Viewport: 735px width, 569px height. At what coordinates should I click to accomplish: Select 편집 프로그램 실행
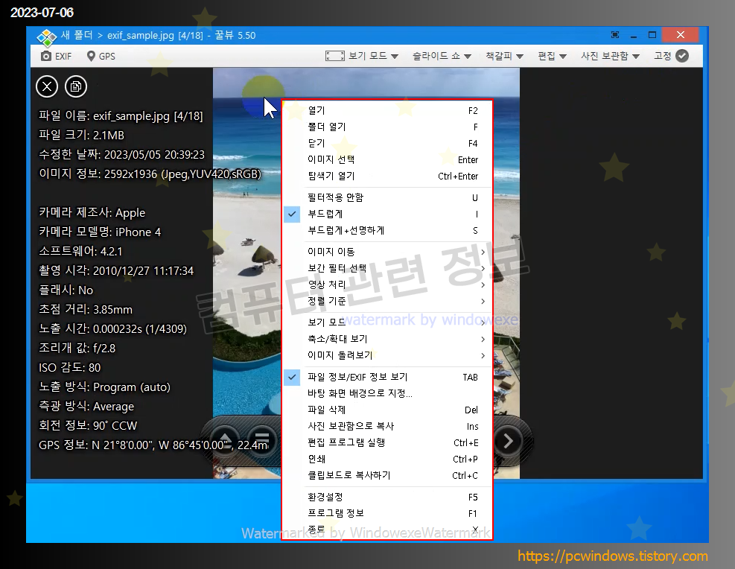(x=387, y=443)
